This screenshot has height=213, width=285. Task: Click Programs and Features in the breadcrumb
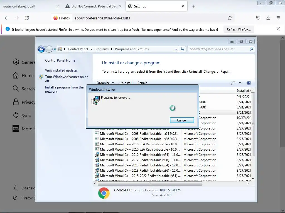click(132, 49)
